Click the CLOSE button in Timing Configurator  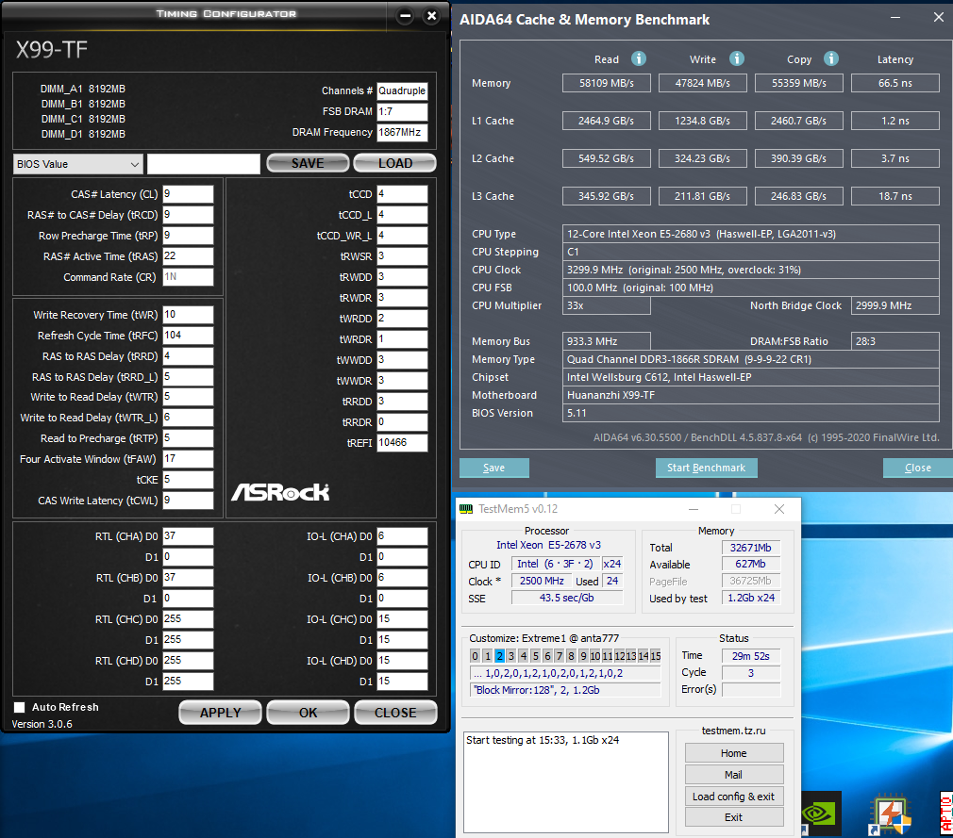click(x=395, y=713)
